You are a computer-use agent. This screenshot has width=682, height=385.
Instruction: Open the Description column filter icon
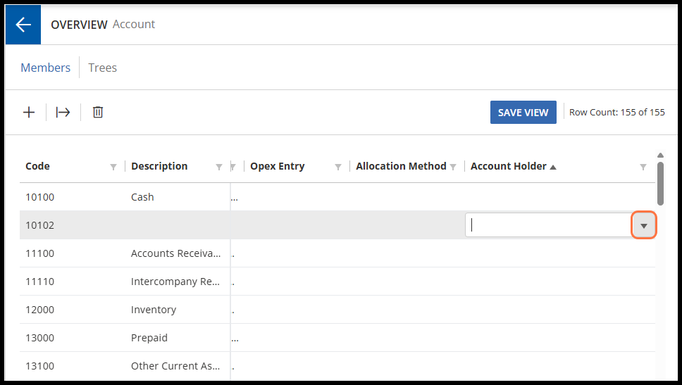(x=219, y=167)
